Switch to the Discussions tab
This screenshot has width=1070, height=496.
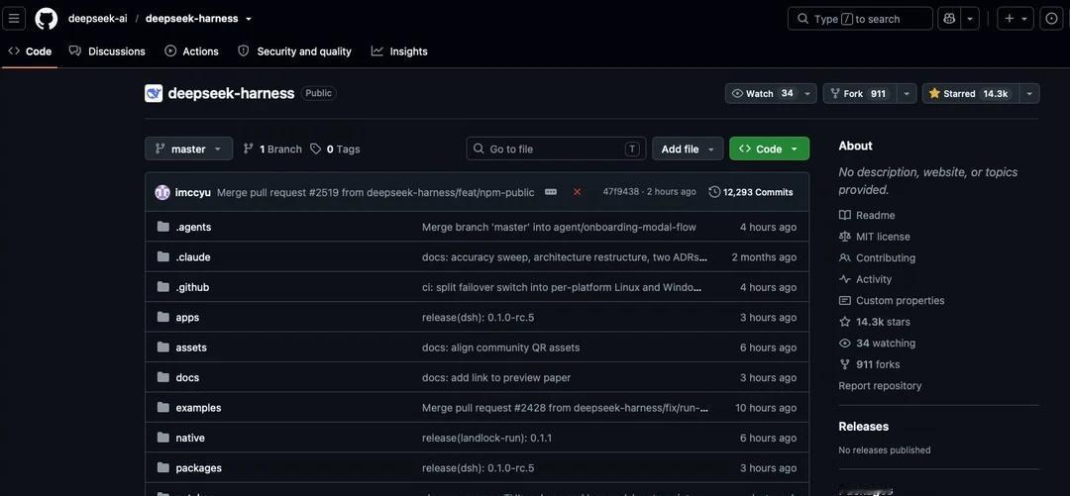point(108,51)
